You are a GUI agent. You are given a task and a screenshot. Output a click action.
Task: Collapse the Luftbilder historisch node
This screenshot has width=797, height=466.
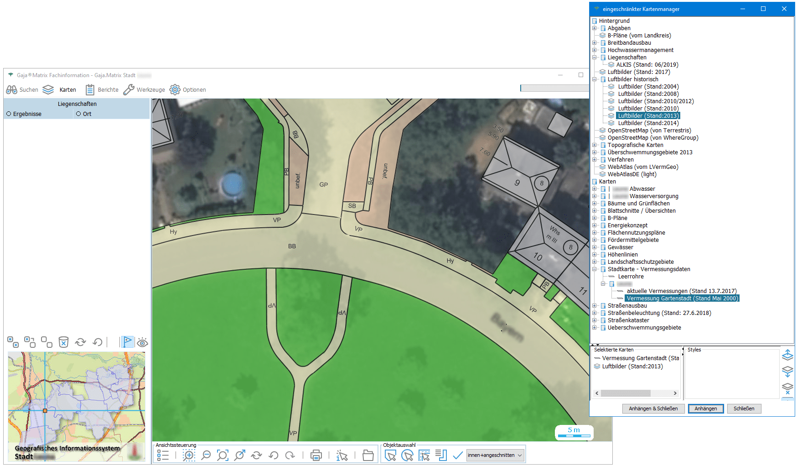[x=595, y=79]
